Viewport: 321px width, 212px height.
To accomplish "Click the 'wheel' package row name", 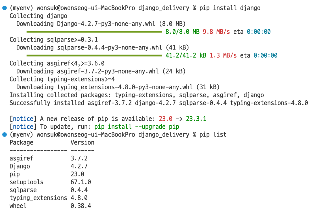I will [x=18, y=206].
